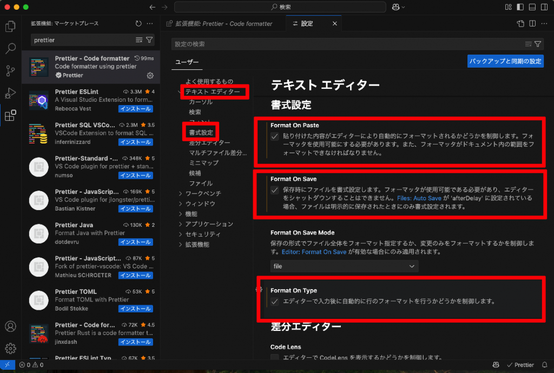The width and height of the screenshot is (554, 373).
Task: Filter settings with the funnel icon
Action: 538,44
